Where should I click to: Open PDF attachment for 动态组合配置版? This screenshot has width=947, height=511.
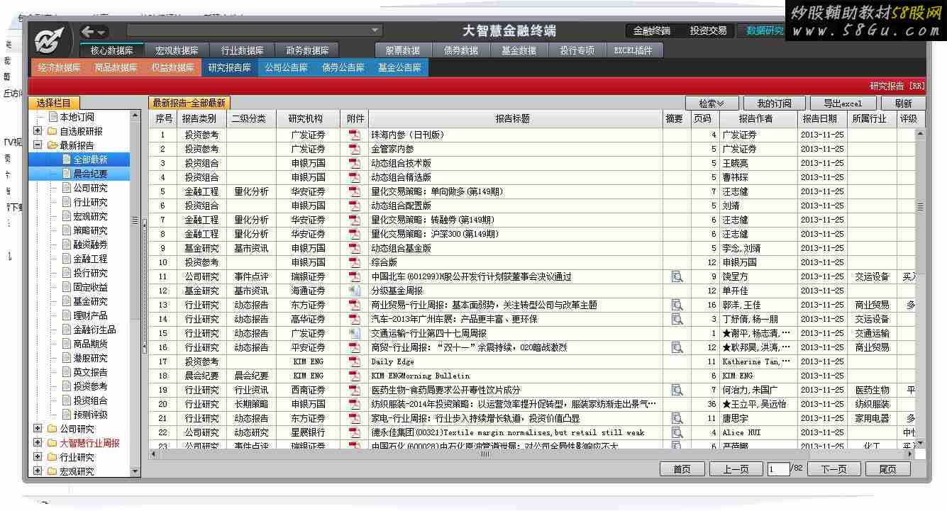tap(355, 206)
